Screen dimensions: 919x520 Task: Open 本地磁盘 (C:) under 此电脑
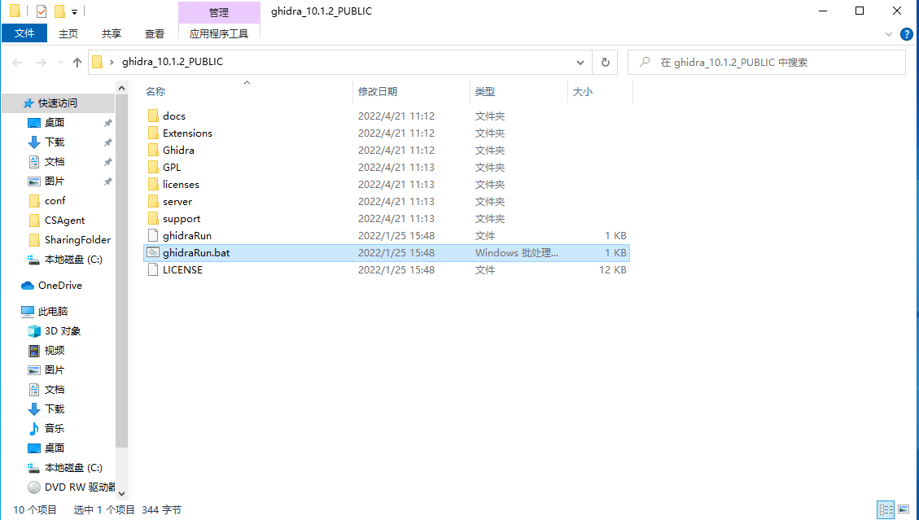pos(65,468)
